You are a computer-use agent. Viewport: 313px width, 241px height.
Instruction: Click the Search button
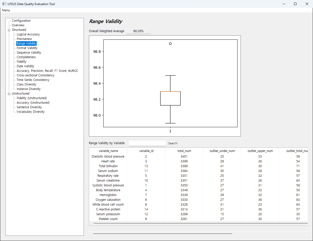(x=173, y=143)
